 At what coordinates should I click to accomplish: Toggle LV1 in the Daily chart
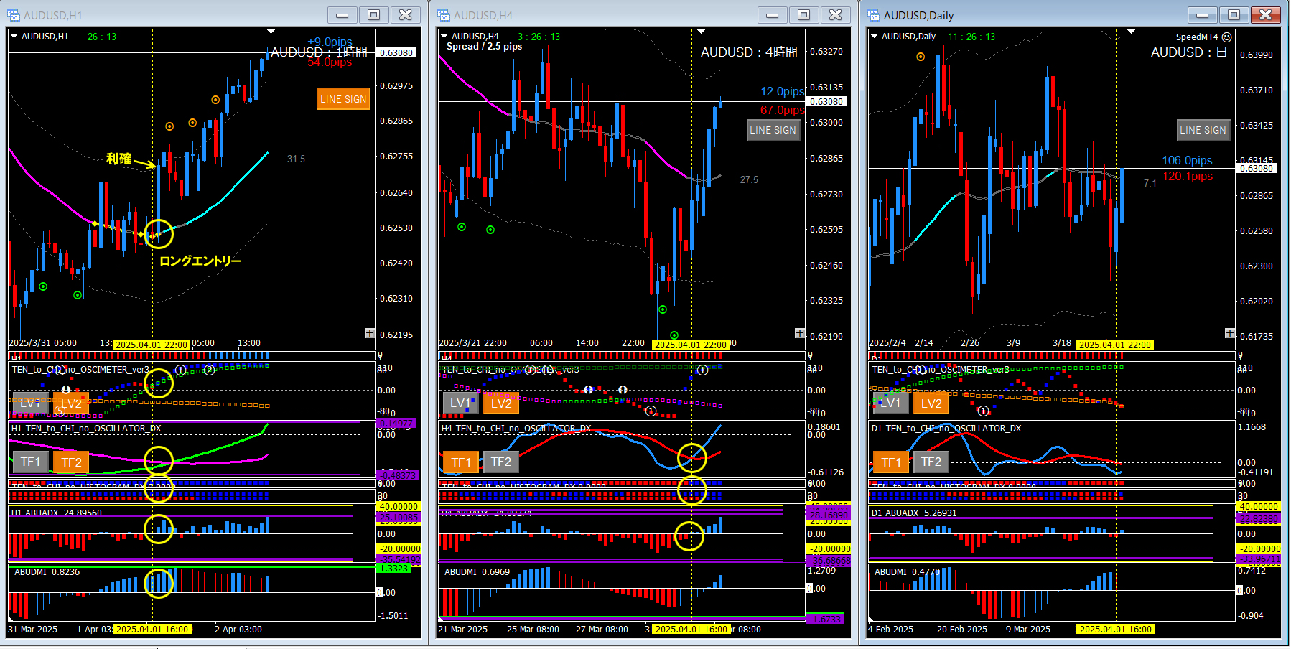pos(891,403)
